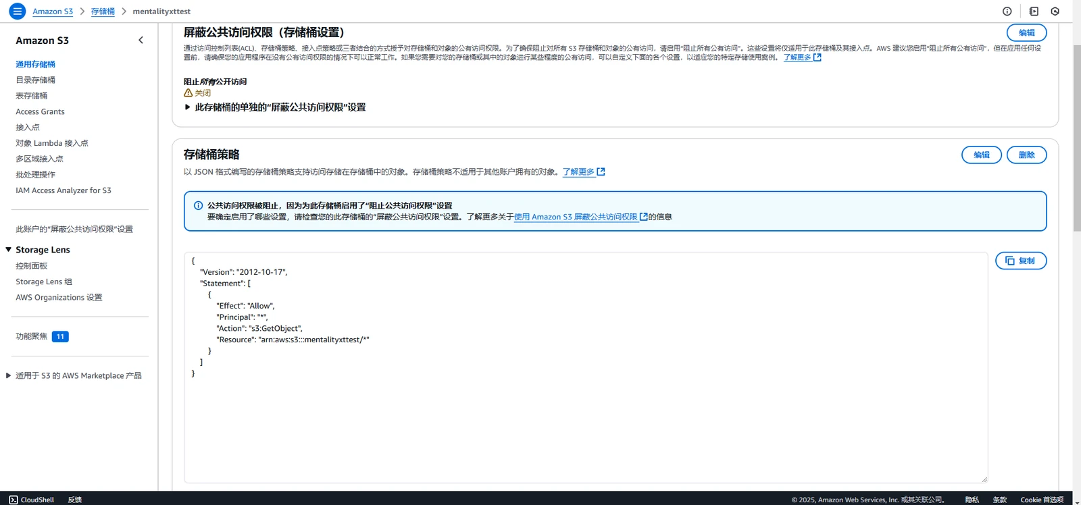Image resolution: width=1081 pixels, height=505 pixels.
Task: Open the hamburger navigation menu icon
Action: 18,11
